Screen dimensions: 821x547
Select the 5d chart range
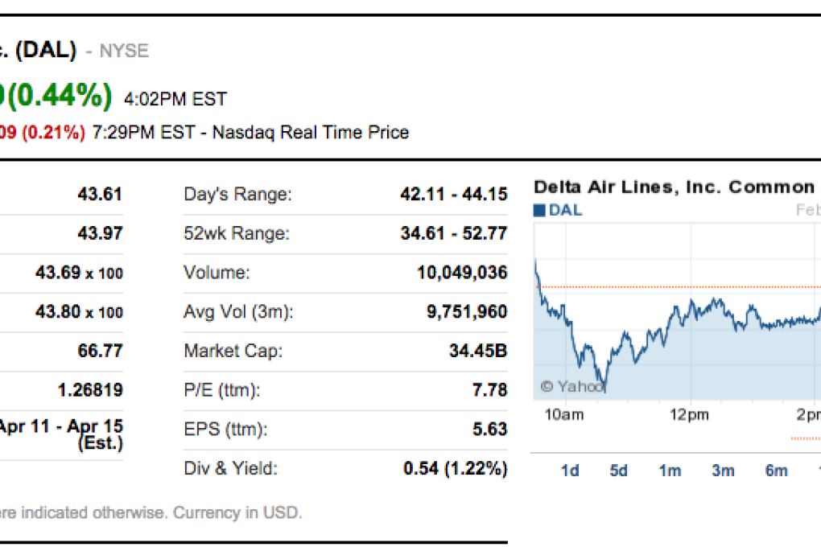[x=618, y=470]
